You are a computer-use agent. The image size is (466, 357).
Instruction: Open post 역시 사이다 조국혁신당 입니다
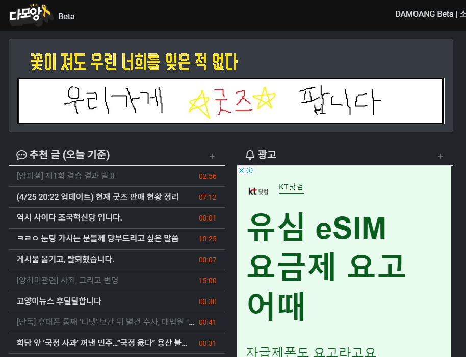69,217
